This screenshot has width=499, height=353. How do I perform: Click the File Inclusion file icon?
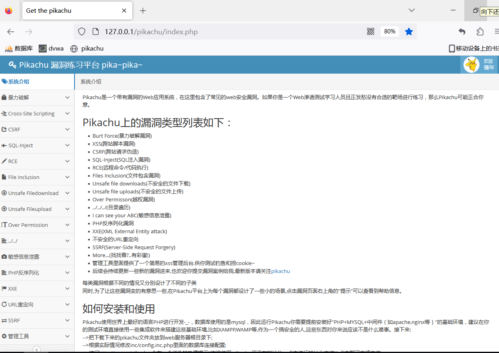(x=4, y=177)
